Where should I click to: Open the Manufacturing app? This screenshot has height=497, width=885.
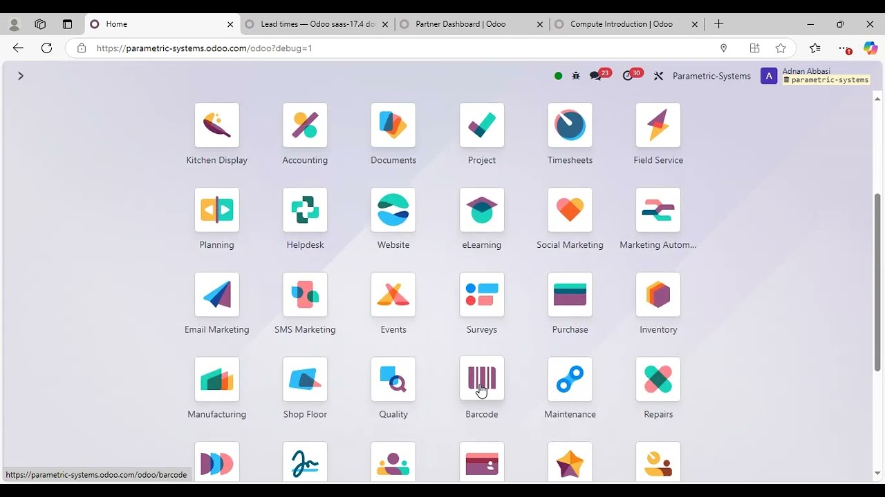pos(217,379)
